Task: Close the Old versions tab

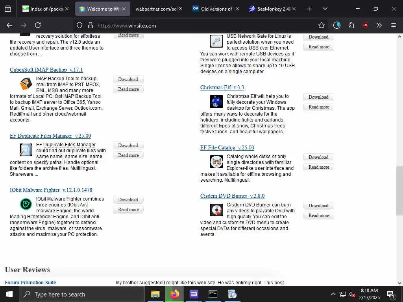Action: 237,9
